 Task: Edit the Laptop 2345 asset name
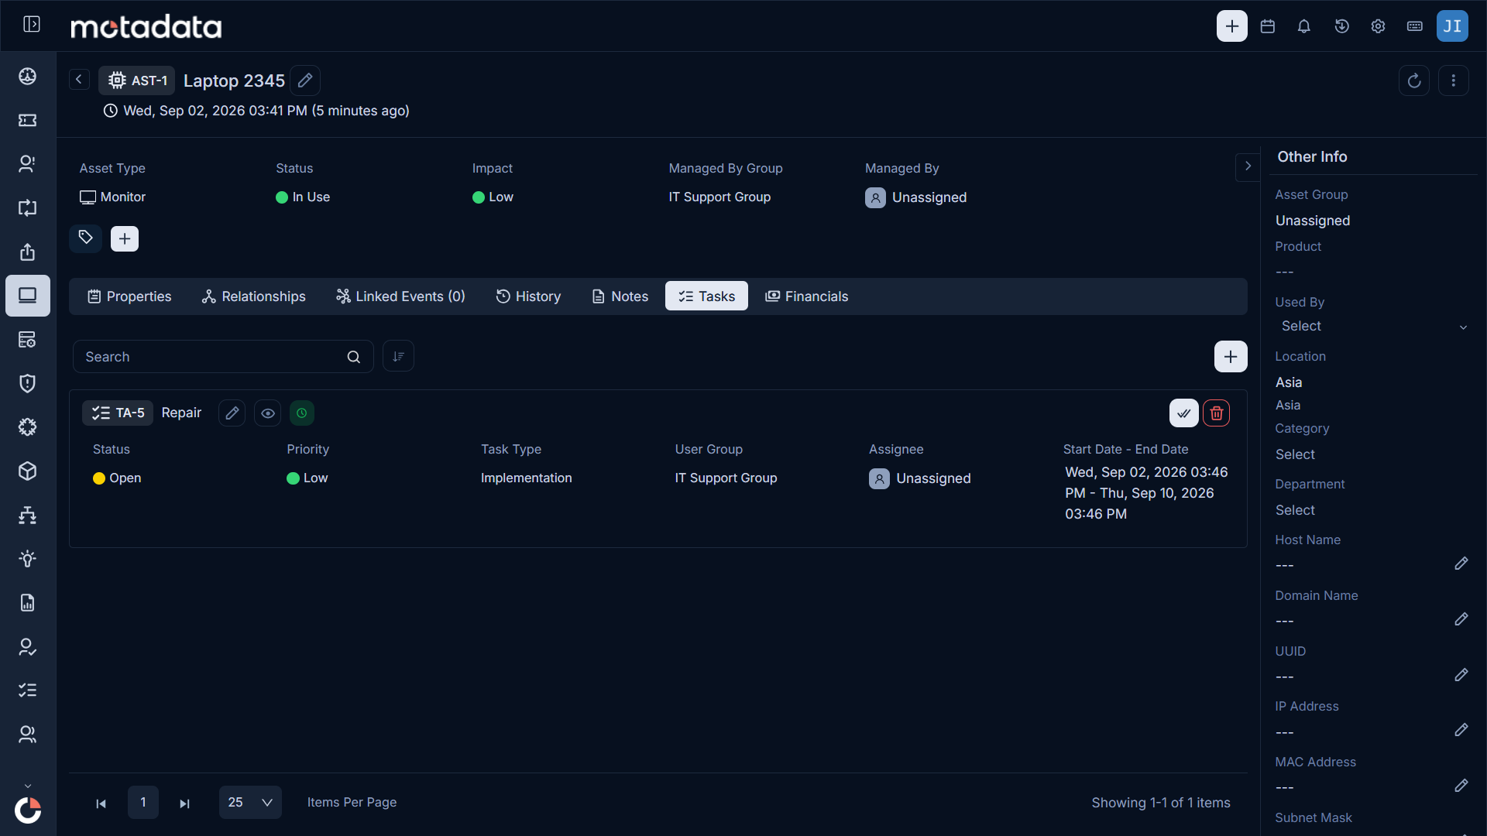pos(305,81)
